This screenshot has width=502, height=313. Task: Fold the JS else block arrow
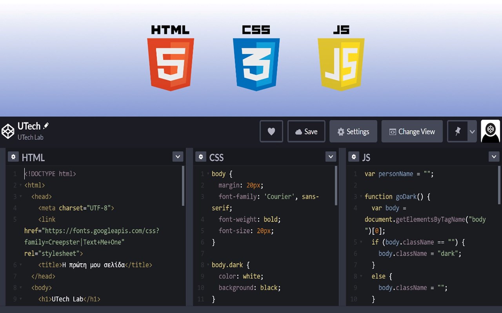coord(361,276)
